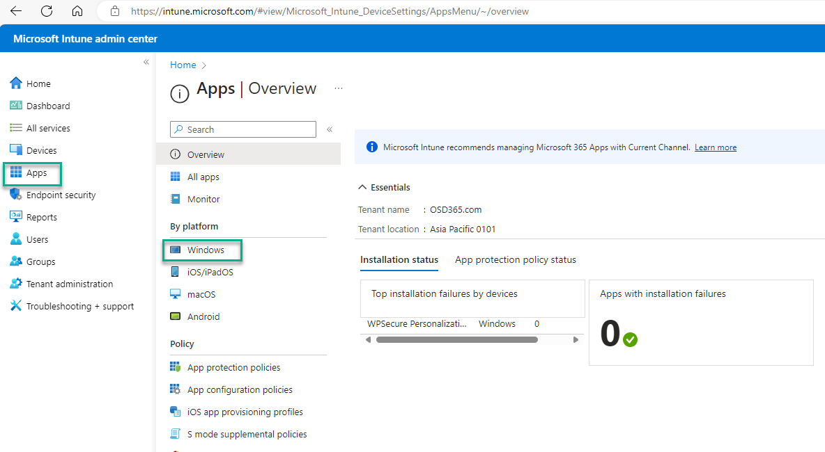Select macOS under By platform
The height and width of the screenshot is (452, 825).
click(201, 293)
